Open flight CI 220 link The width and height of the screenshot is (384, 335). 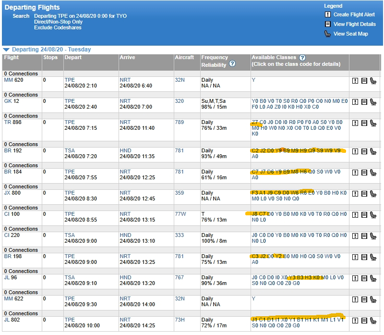click(12, 235)
